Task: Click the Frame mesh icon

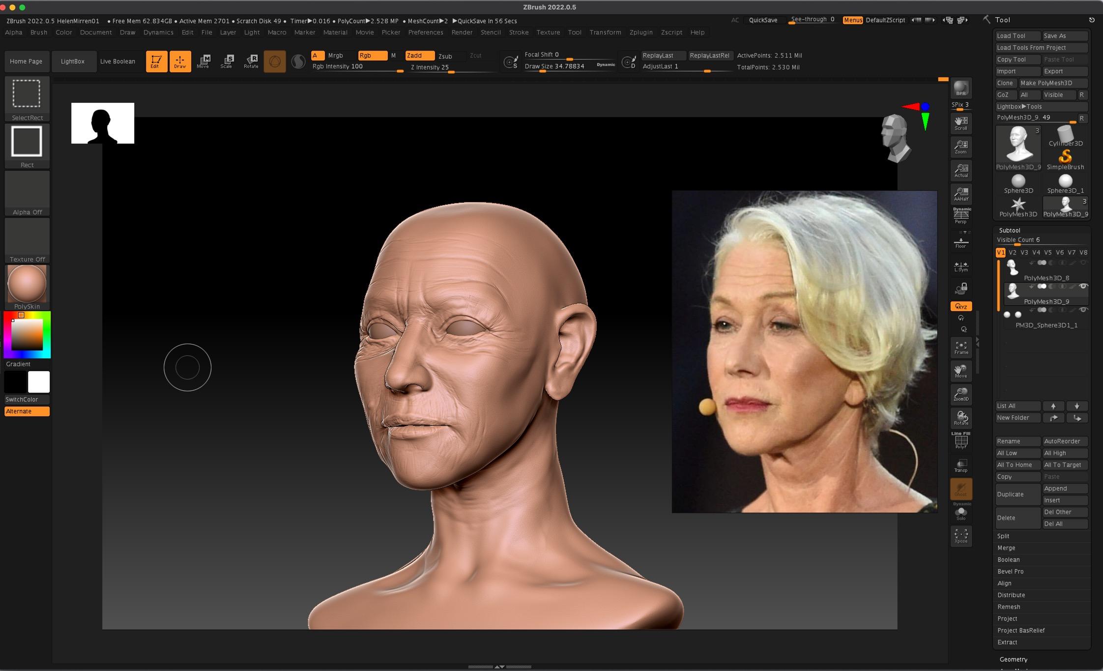Action: click(x=960, y=348)
